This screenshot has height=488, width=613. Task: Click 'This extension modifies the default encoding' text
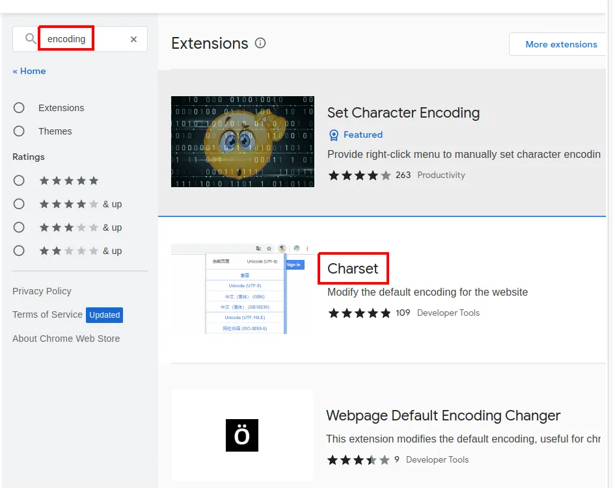(x=464, y=439)
